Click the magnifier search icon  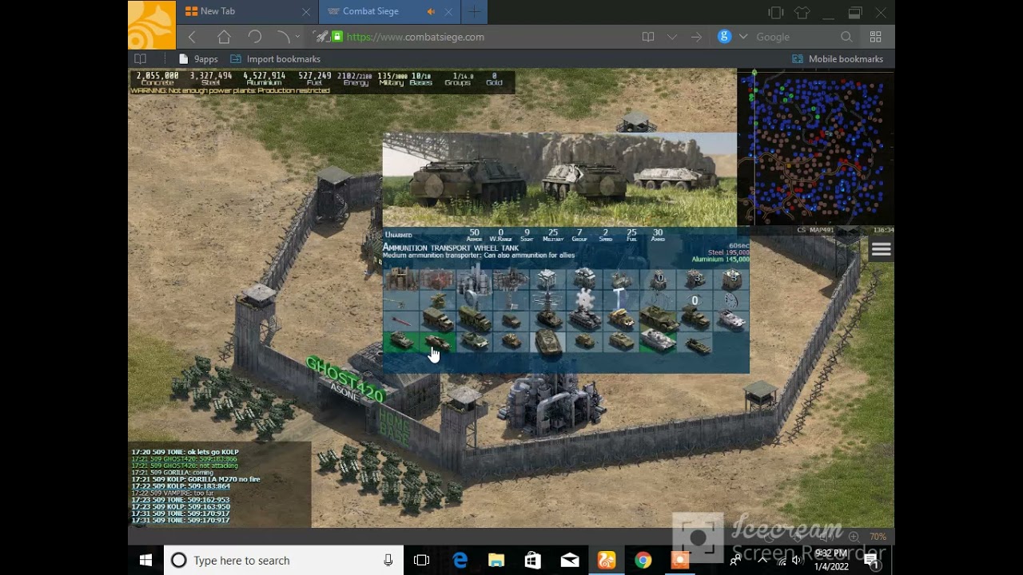pyautogui.click(x=846, y=37)
